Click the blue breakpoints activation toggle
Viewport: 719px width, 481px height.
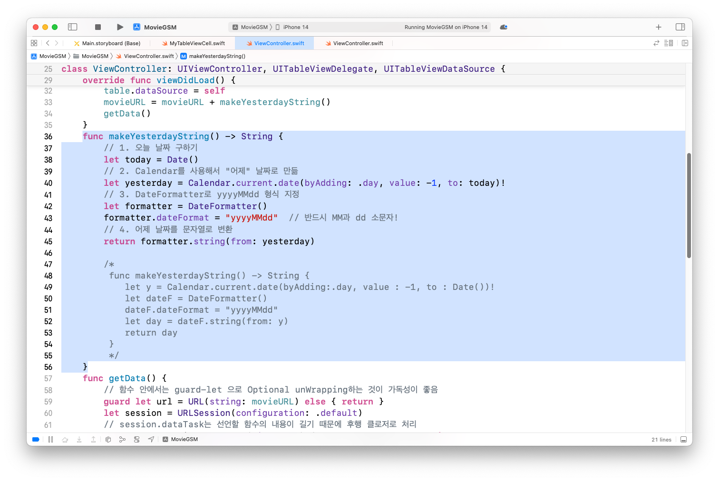coord(36,440)
